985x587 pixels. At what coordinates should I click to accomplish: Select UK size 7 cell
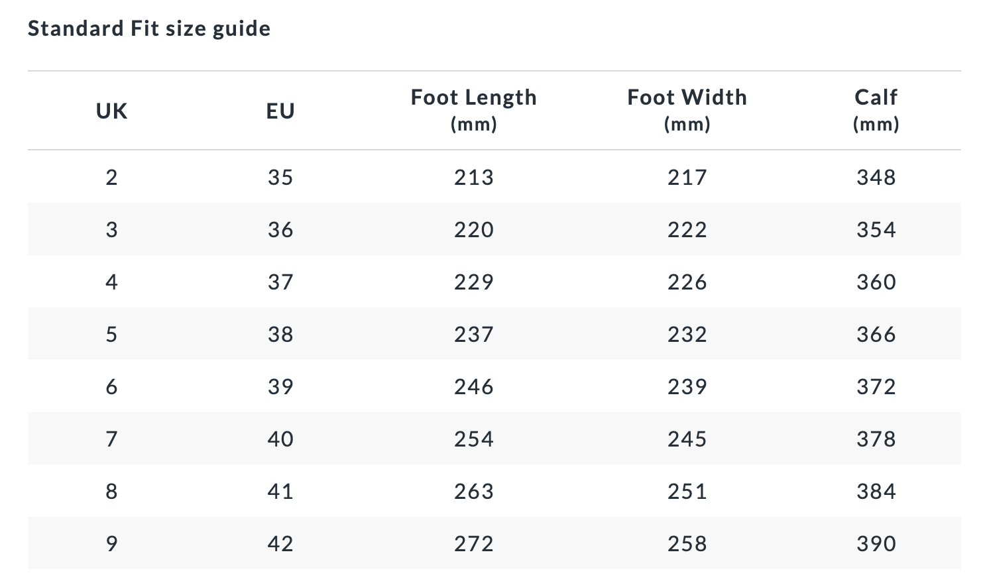pos(111,439)
